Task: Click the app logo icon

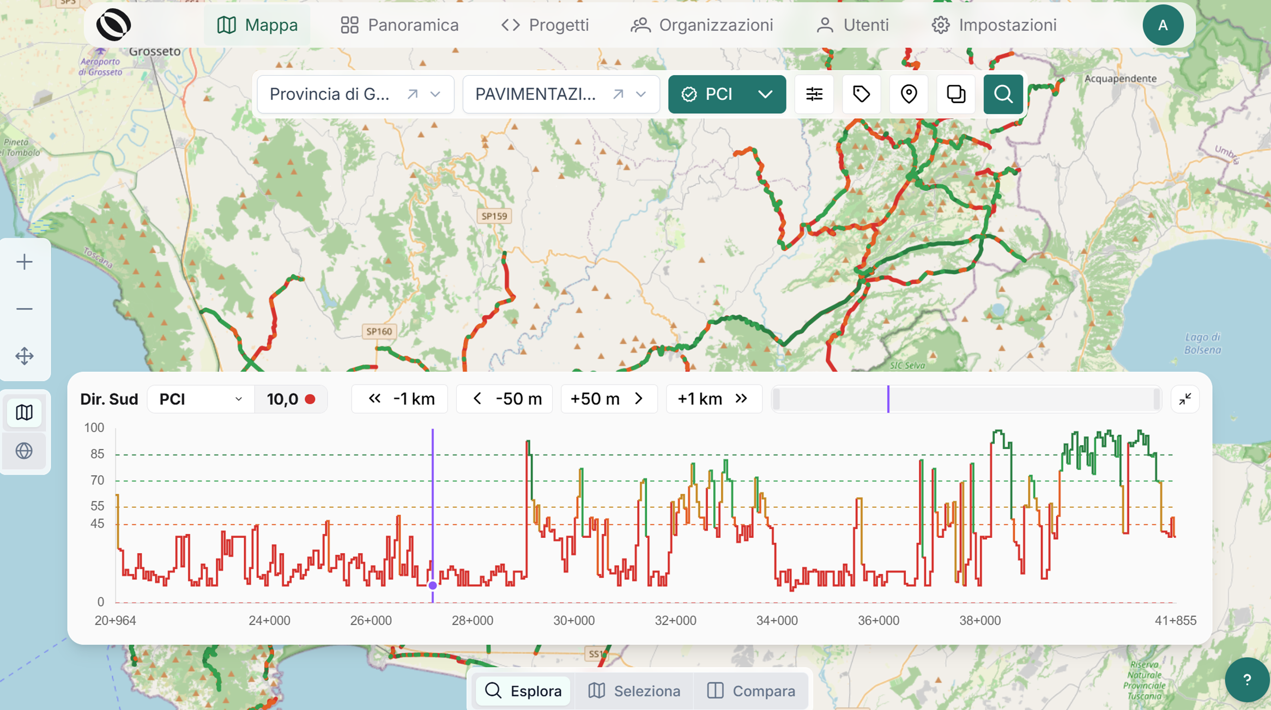Action: [x=113, y=25]
